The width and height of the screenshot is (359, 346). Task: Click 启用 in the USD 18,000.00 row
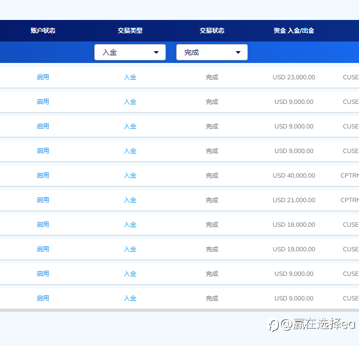pyautogui.click(x=43, y=225)
